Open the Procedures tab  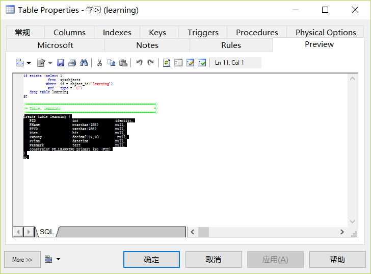click(x=257, y=32)
